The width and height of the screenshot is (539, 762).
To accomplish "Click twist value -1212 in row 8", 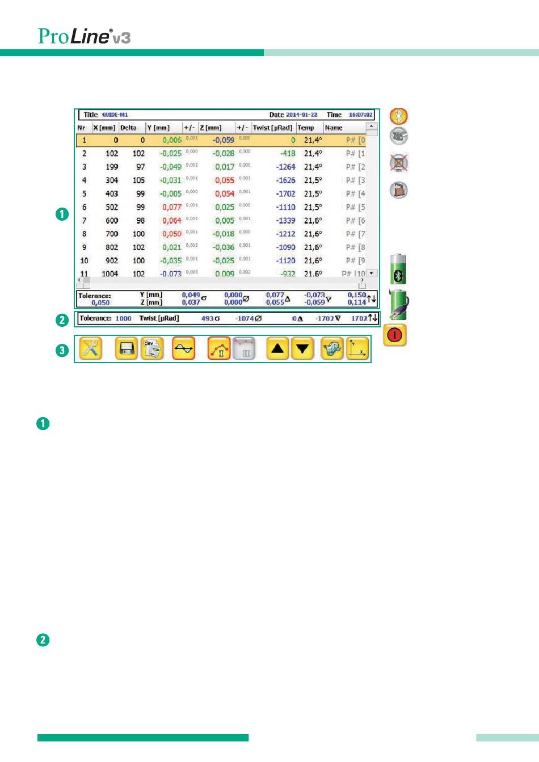I will 286,234.
